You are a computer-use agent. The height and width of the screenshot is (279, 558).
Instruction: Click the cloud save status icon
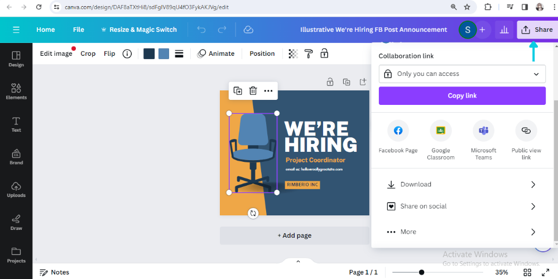248,30
